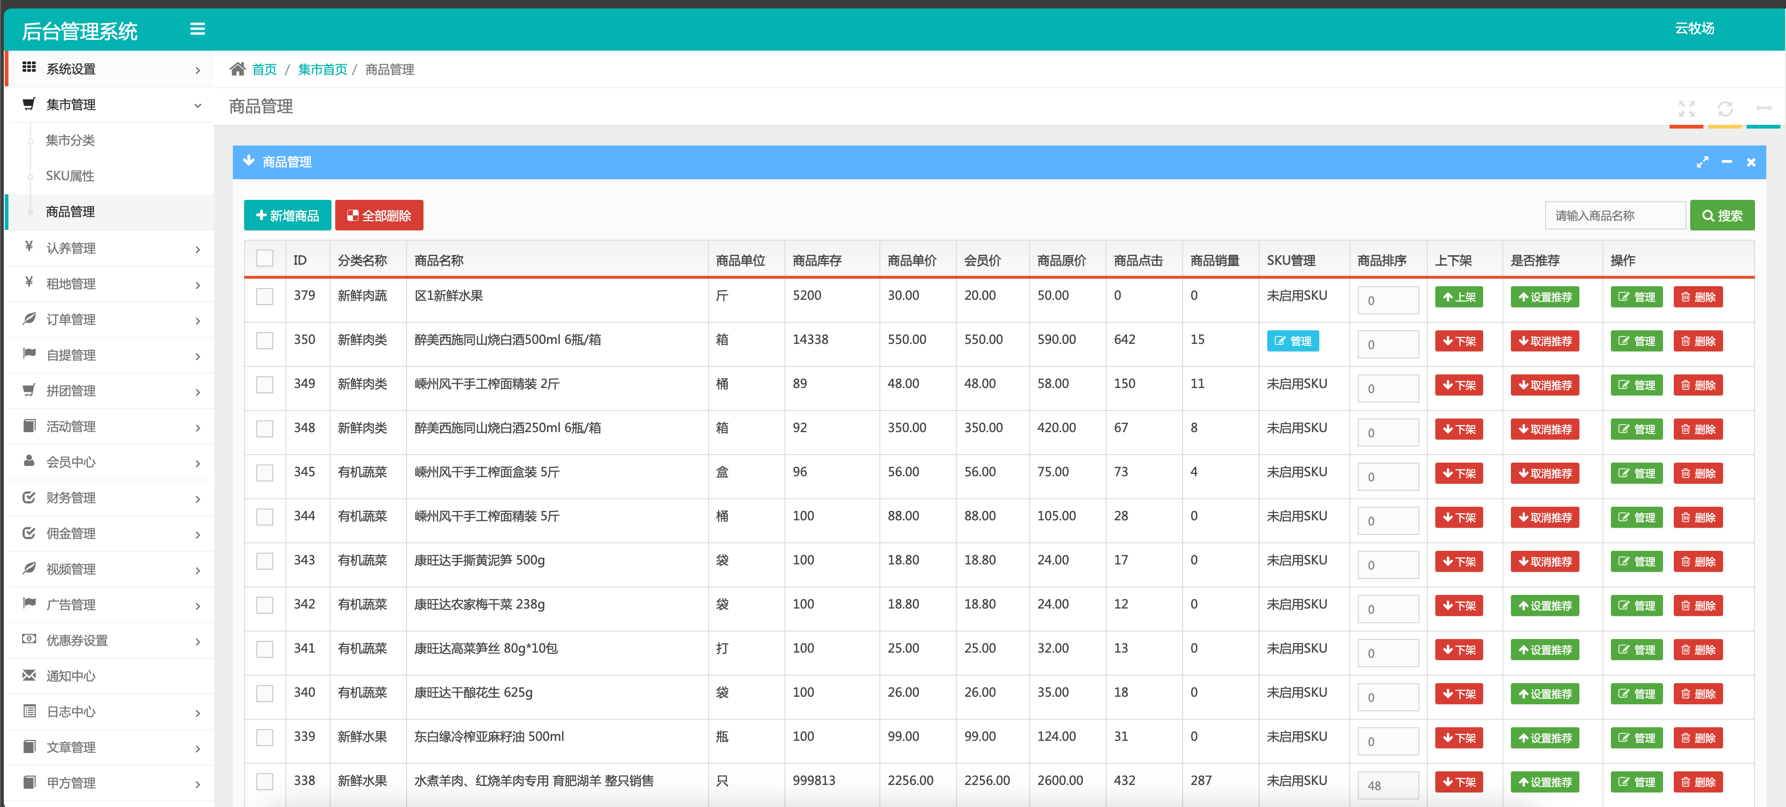1786x807 pixels.
Task: Toggle the sidebar hamburger menu icon
Action: [x=198, y=29]
